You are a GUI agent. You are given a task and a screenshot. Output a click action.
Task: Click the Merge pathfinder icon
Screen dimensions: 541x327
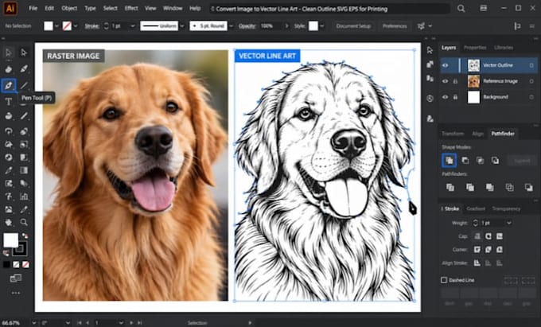489,187
